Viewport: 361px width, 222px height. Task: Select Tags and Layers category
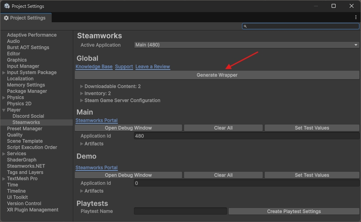tap(25, 172)
